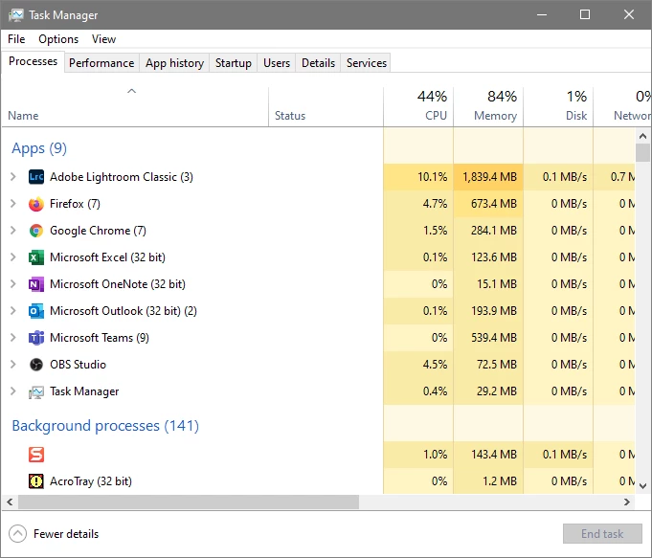Screen dimensions: 652x558
Task: Select the Background processes (141) heading
Action: 105,426
